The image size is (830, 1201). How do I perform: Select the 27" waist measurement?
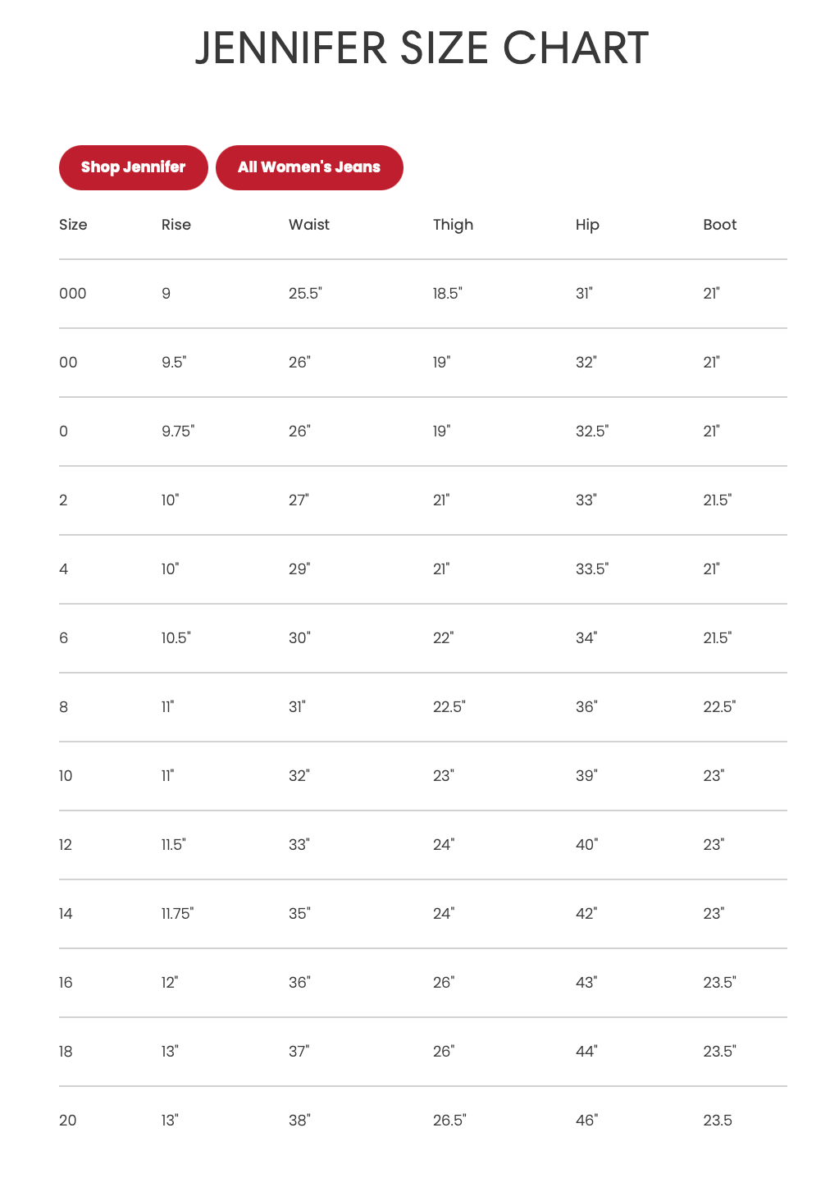pyautogui.click(x=299, y=500)
